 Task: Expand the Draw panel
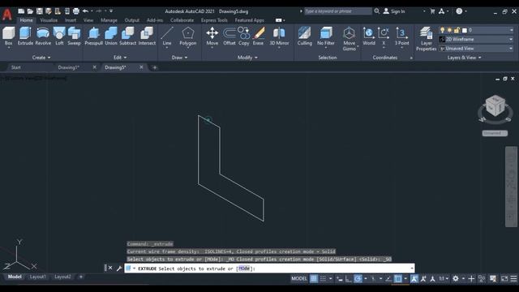(179, 58)
